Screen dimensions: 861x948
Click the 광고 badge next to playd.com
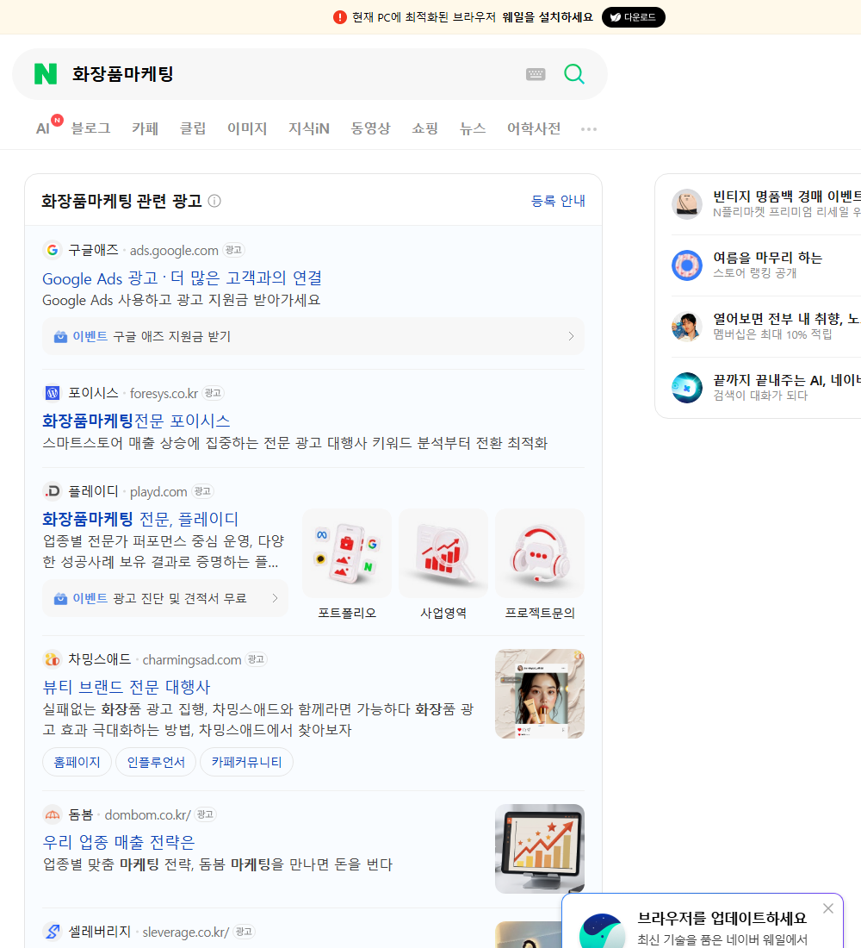(x=202, y=491)
